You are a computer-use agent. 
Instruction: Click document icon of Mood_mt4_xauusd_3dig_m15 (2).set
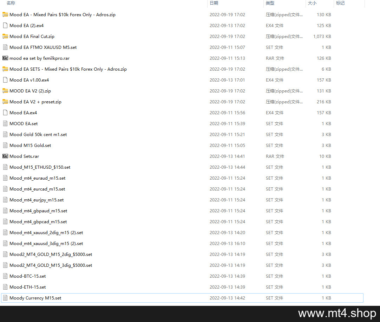click(x=5, y=243)
